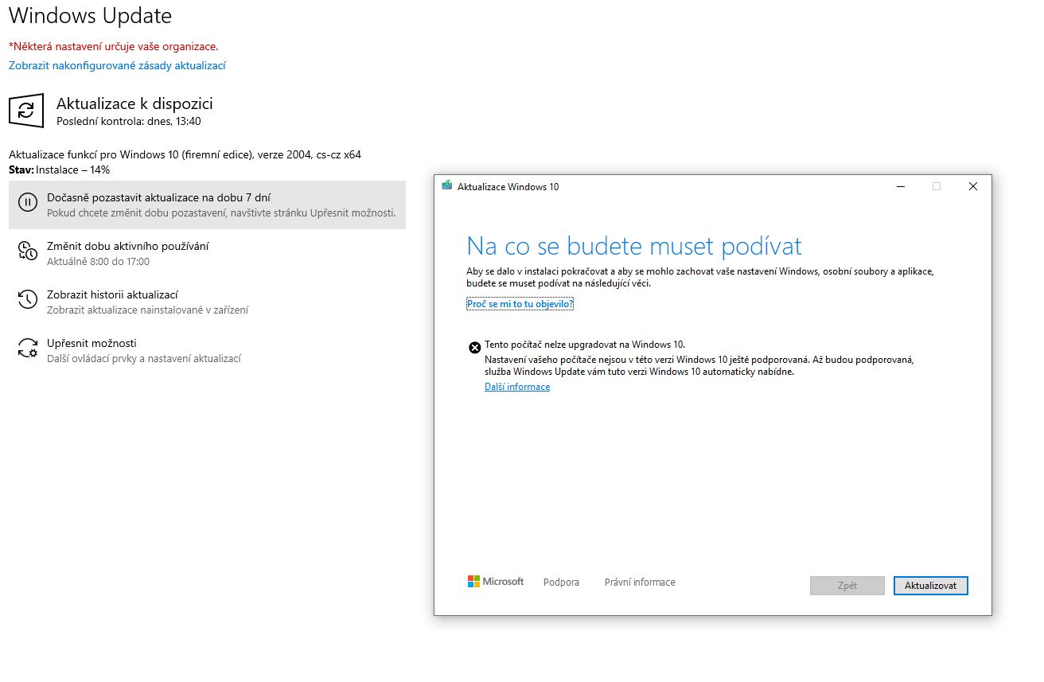Screen dimensions: 1044x682
Task: Click the Na co se budete muset podívat heading
Action: 634,246
